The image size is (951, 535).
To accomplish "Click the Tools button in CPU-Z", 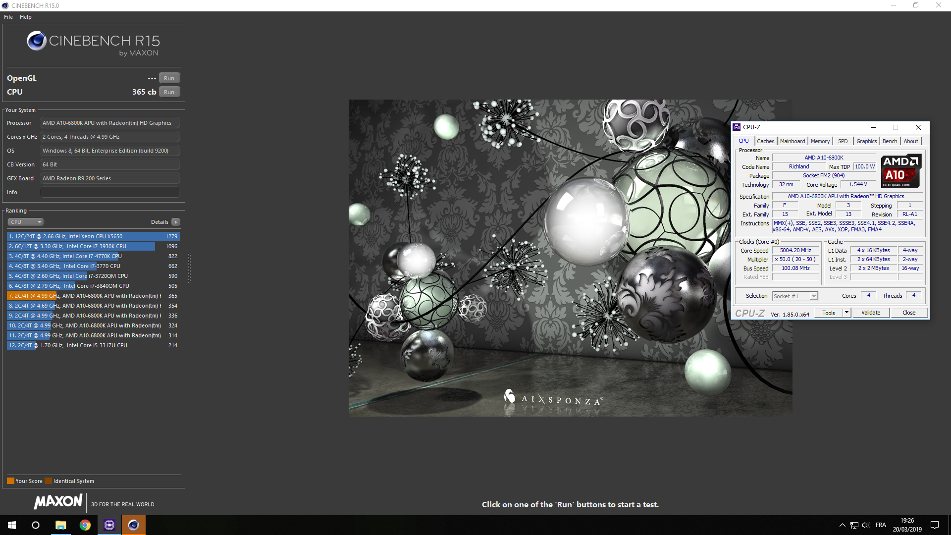I will [x=829, y=313].
